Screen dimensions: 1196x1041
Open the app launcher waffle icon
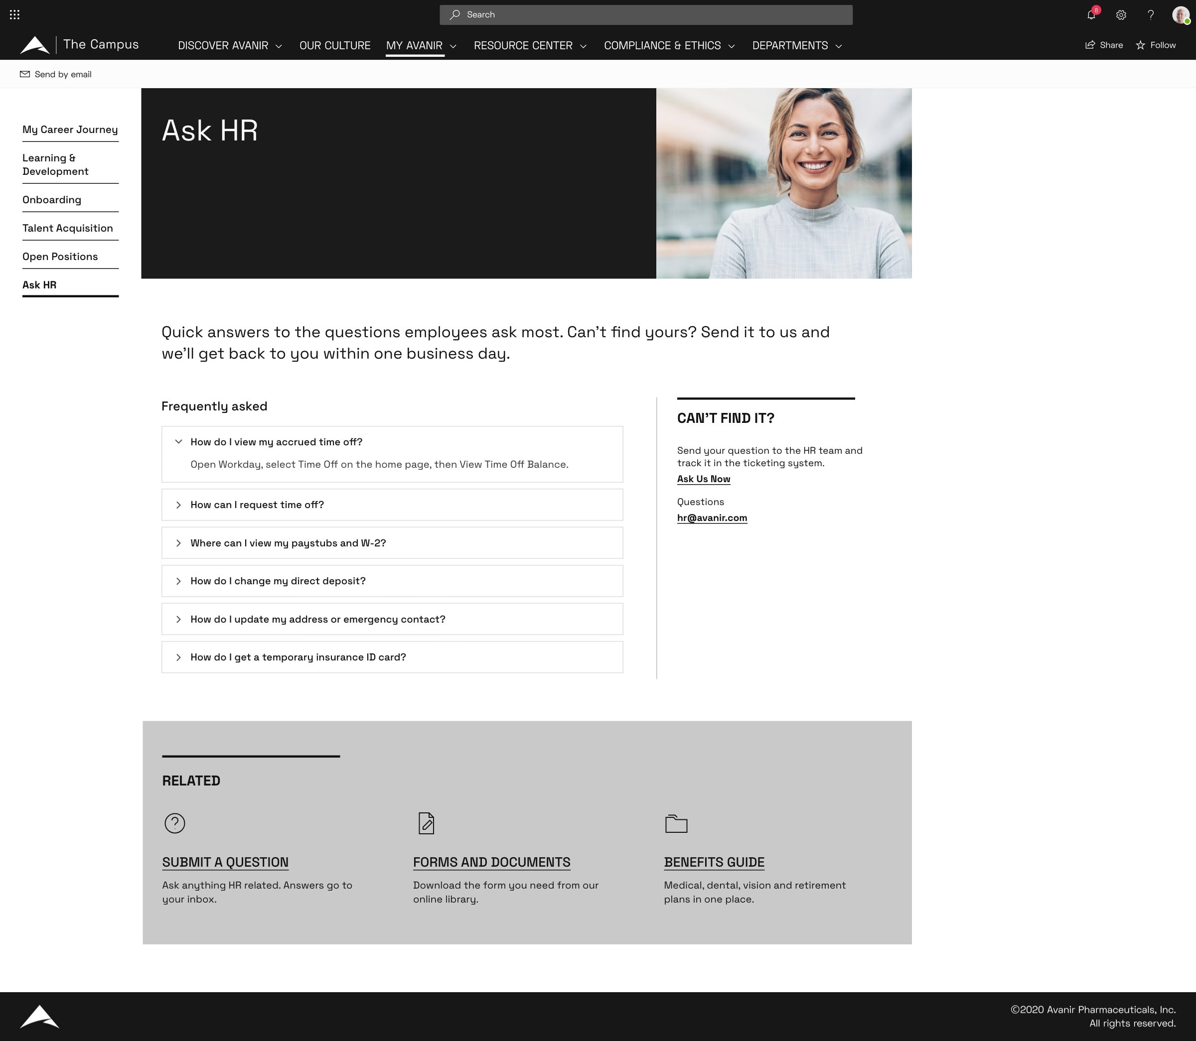(14, 14)
